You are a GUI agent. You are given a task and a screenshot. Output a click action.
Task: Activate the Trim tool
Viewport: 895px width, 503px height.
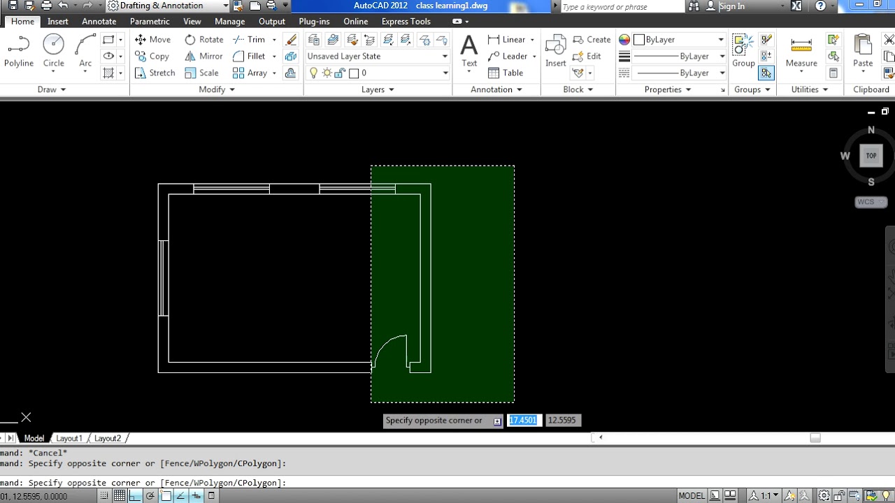(x=249, y=40)
